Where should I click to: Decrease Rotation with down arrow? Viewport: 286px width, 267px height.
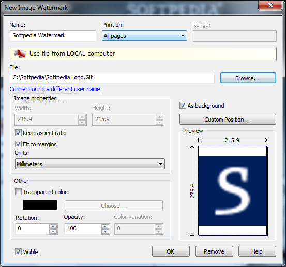coord(53,232)
